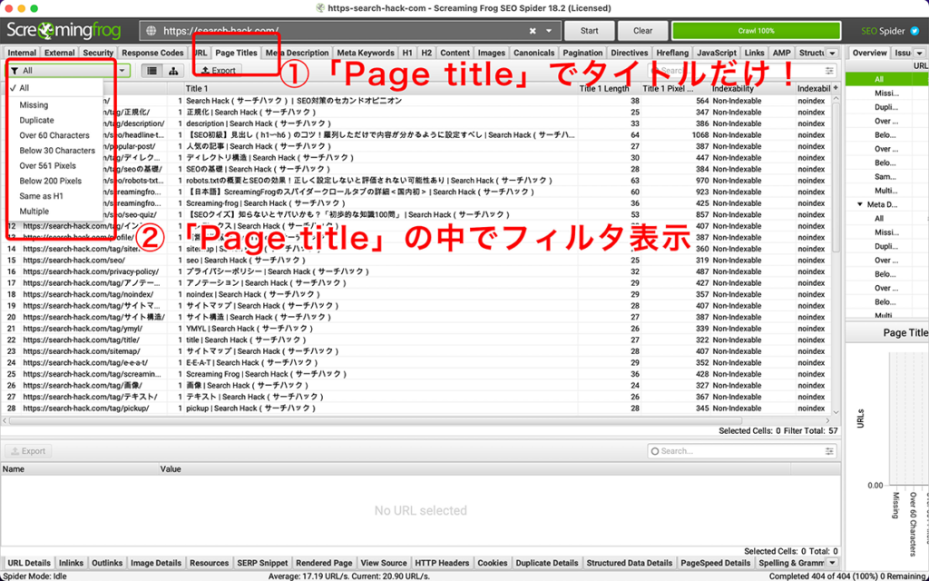Click Export next to the tree view icon
Screen dimensions: 929x581
point(218,71)
